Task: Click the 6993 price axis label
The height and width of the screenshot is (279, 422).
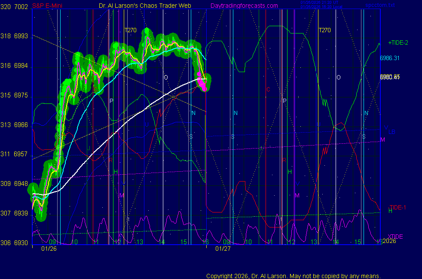Action: [x=21, y=36]
